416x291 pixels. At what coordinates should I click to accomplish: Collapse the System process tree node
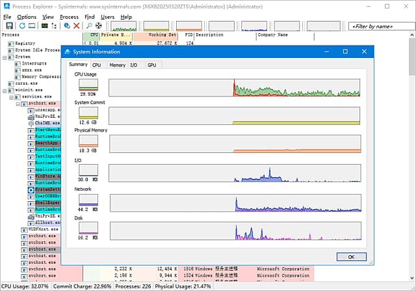click(x=5, y=57)
